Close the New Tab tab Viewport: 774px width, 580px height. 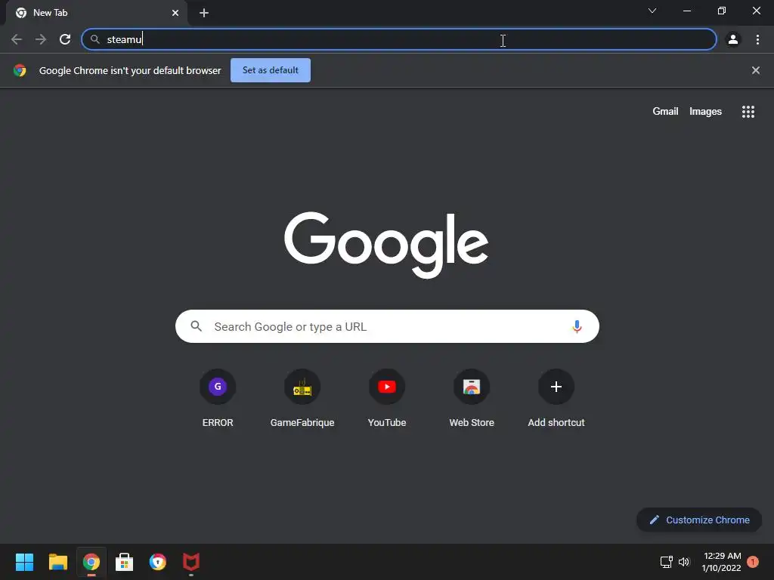click(175, 13)
